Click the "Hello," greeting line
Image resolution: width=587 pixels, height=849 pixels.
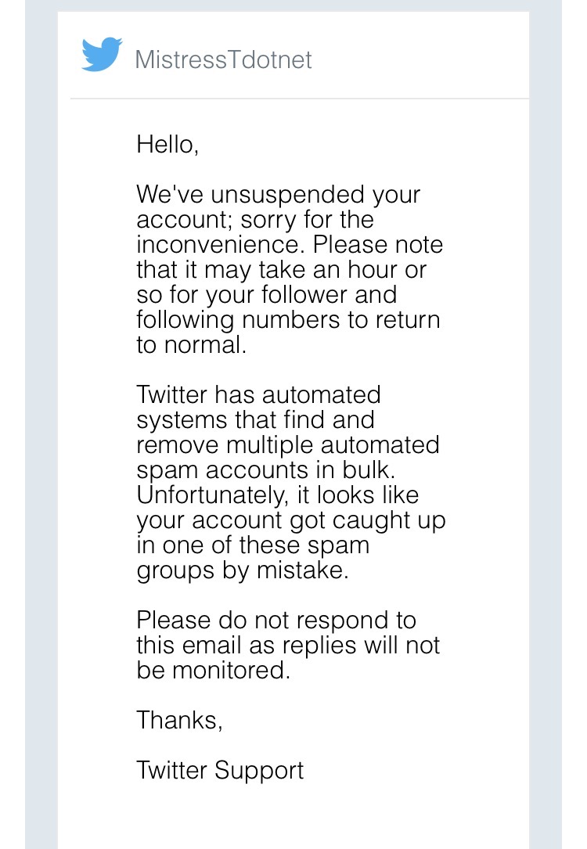tap(167, 144)
